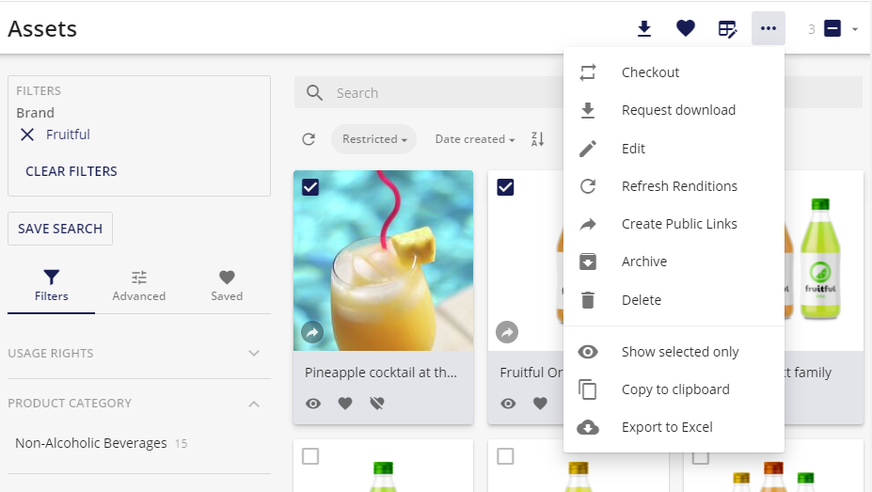Toggle the Z-A sort direction icon

click(x=537, y=139)
